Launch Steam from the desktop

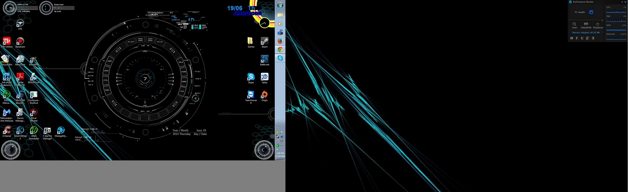coord(265,42)
